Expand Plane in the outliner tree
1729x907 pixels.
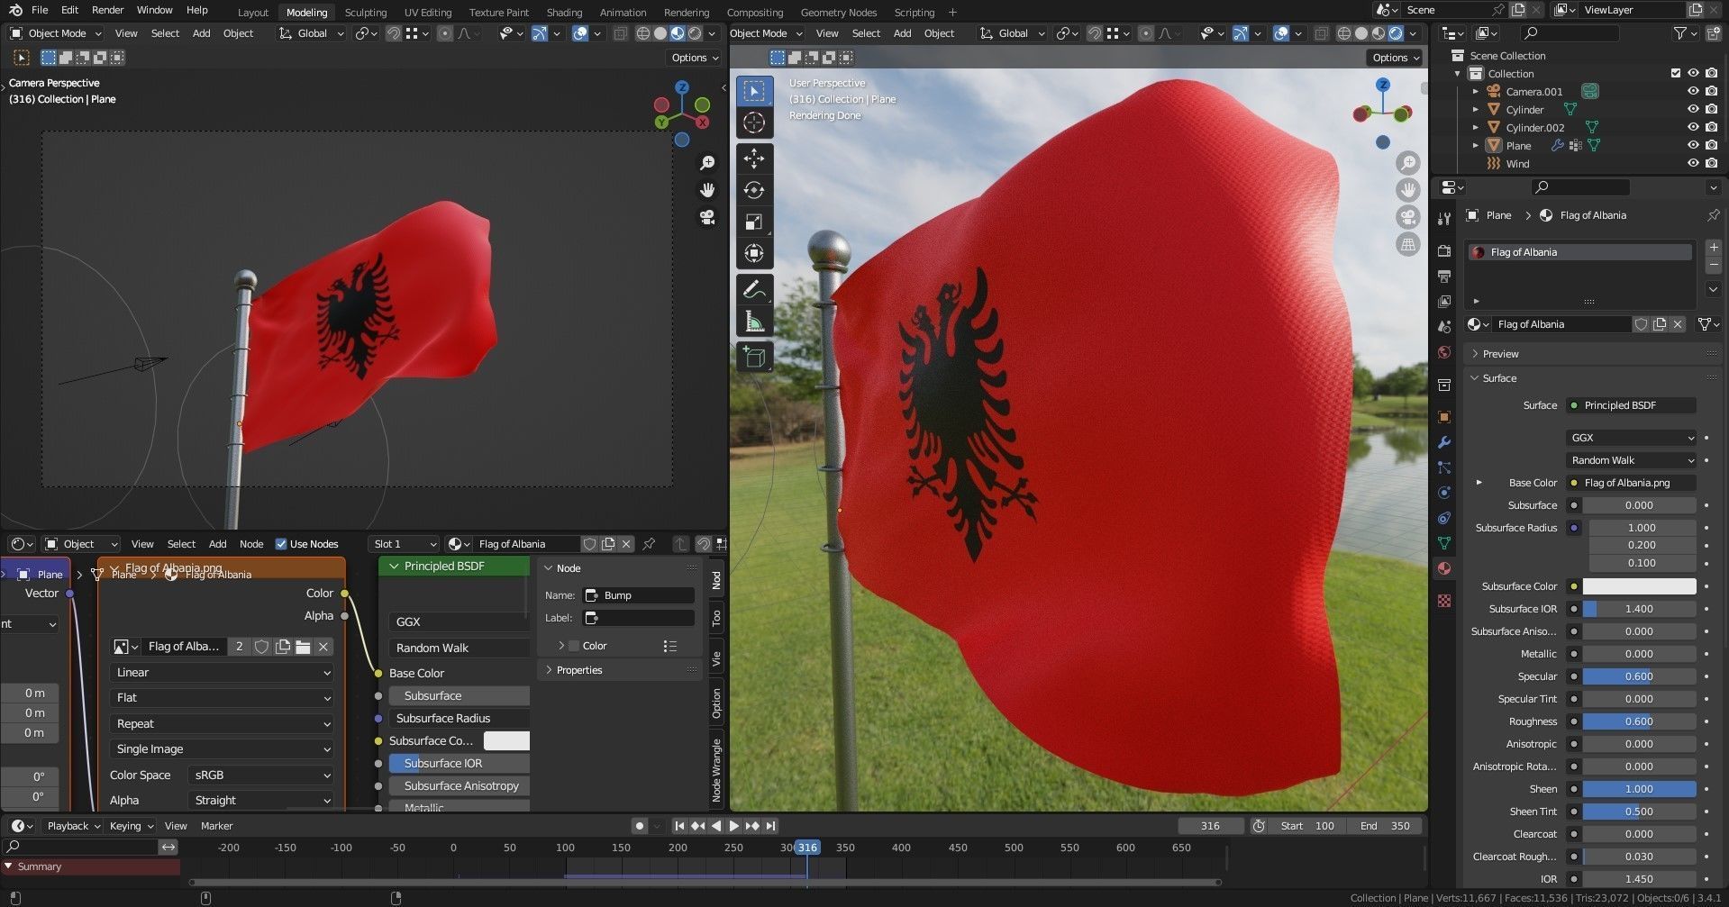(1475, 145)
